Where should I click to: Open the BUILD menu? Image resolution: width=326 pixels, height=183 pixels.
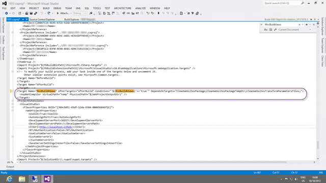click(x=46, y=8)
